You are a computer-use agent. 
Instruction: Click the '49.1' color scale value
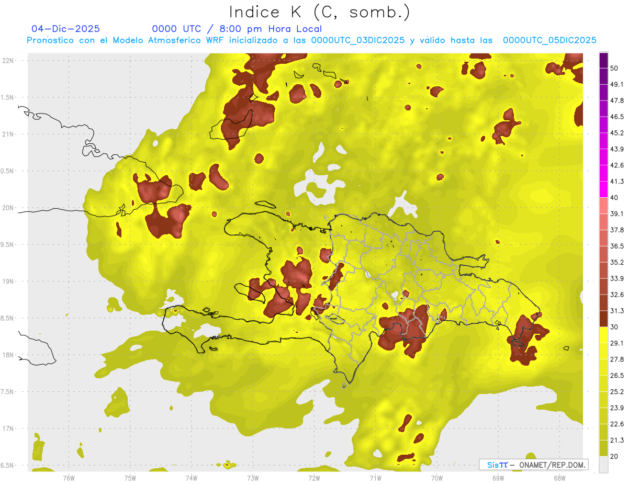click(617, 84)
